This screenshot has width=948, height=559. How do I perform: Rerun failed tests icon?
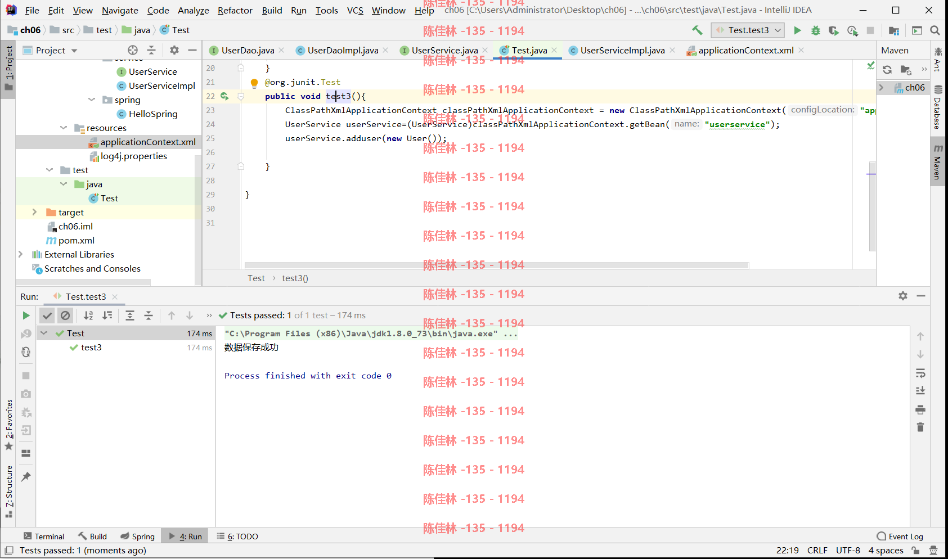26,334
